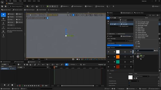Toggle camera pilot icon next to Pilot Actor
Image resolution: width=161 pixels, height=90 pixels.
click(x=48, y=18)
